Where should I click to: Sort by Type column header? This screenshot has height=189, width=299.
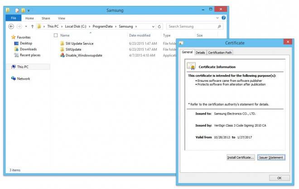pos(167,35)
